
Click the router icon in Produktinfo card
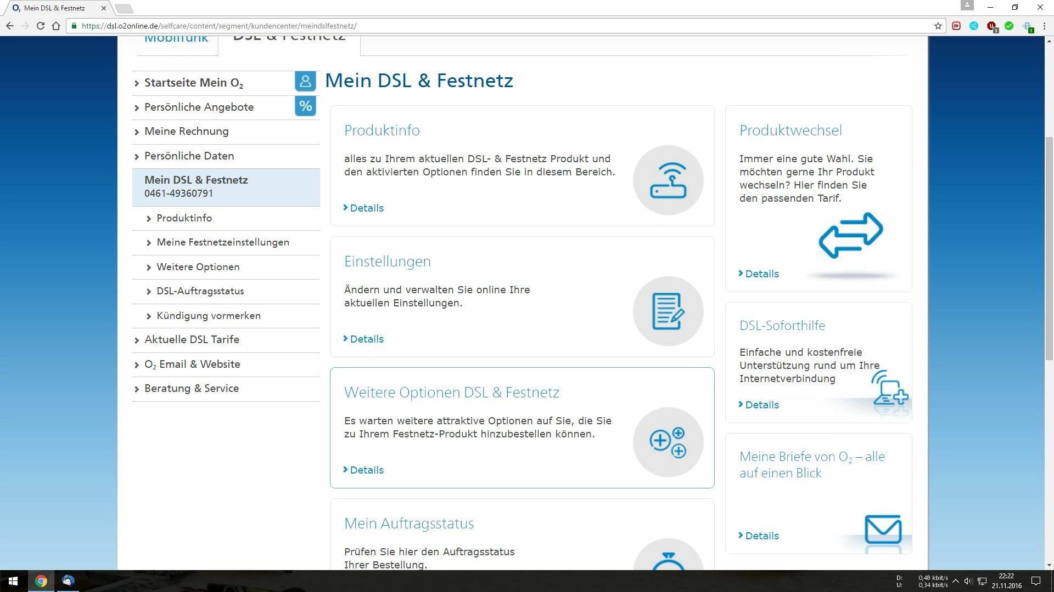pos(668,180)
